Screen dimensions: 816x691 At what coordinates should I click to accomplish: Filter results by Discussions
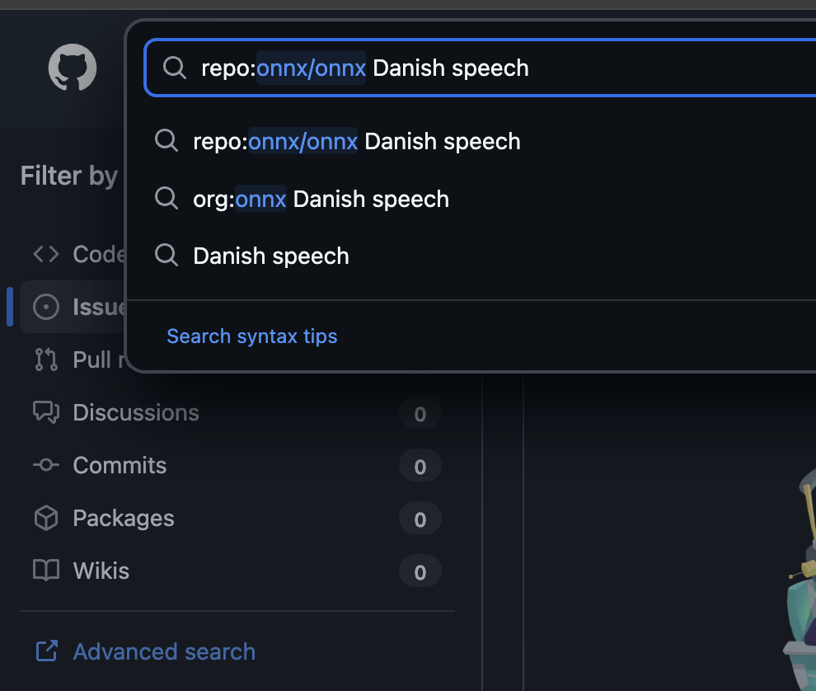pyautogui.click(x=136, y=412)
